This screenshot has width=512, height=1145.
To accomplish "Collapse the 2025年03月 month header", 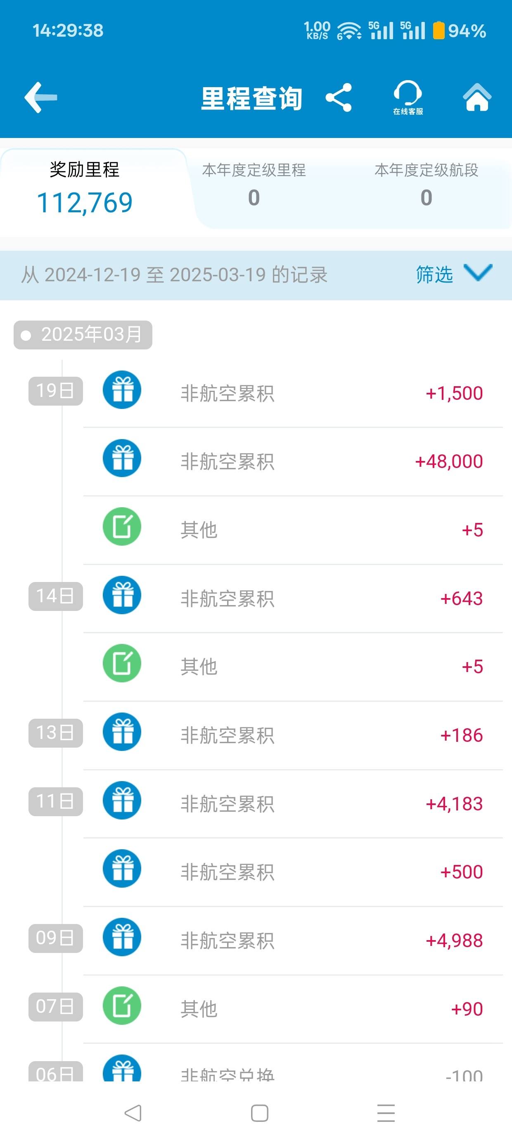I will click(83, 335).
